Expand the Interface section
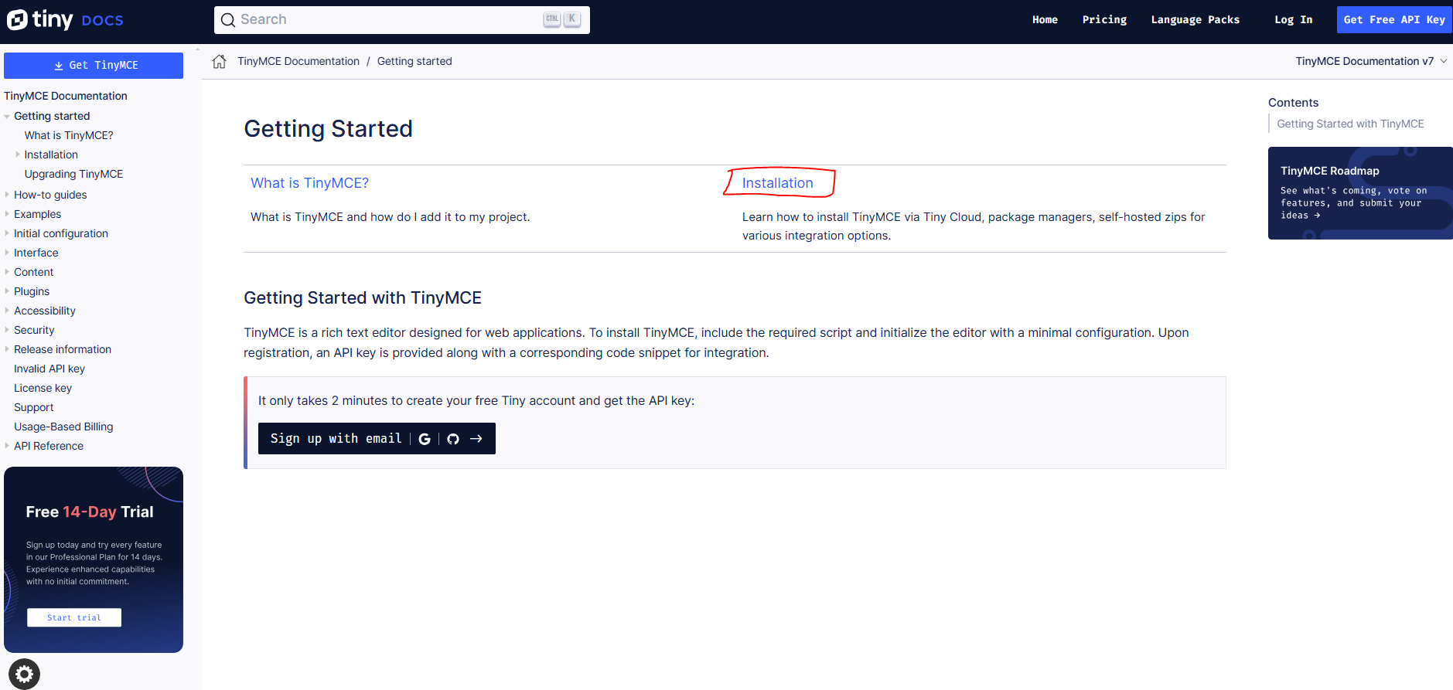Screen dimensions: 1453x690 [x=7, y=253]
